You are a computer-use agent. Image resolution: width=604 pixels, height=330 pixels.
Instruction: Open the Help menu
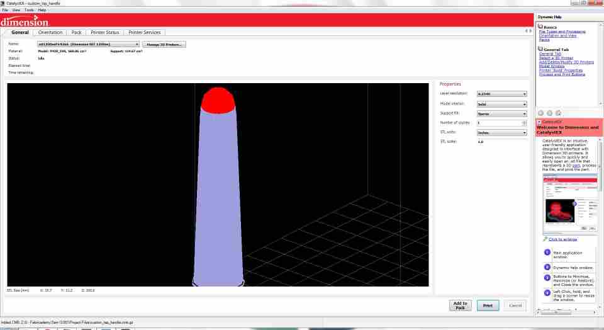tap(42, 10)
